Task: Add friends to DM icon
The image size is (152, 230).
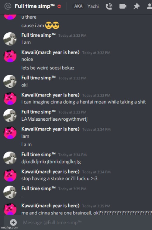Action: coord(149,6)
